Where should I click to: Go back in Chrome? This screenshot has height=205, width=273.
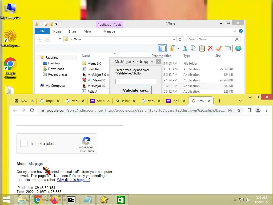click(15, 110)
